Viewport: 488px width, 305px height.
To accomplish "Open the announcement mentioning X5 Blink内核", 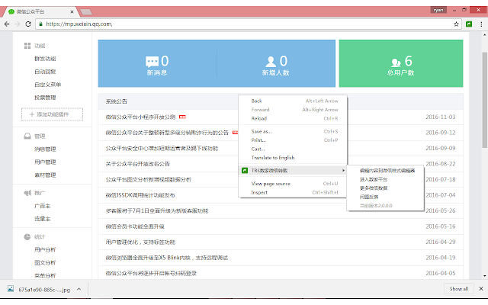I will 166,258.
